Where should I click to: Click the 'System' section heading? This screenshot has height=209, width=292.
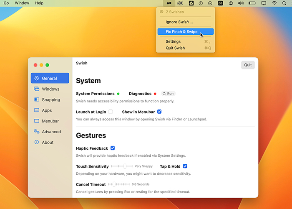tap(88, 81)
